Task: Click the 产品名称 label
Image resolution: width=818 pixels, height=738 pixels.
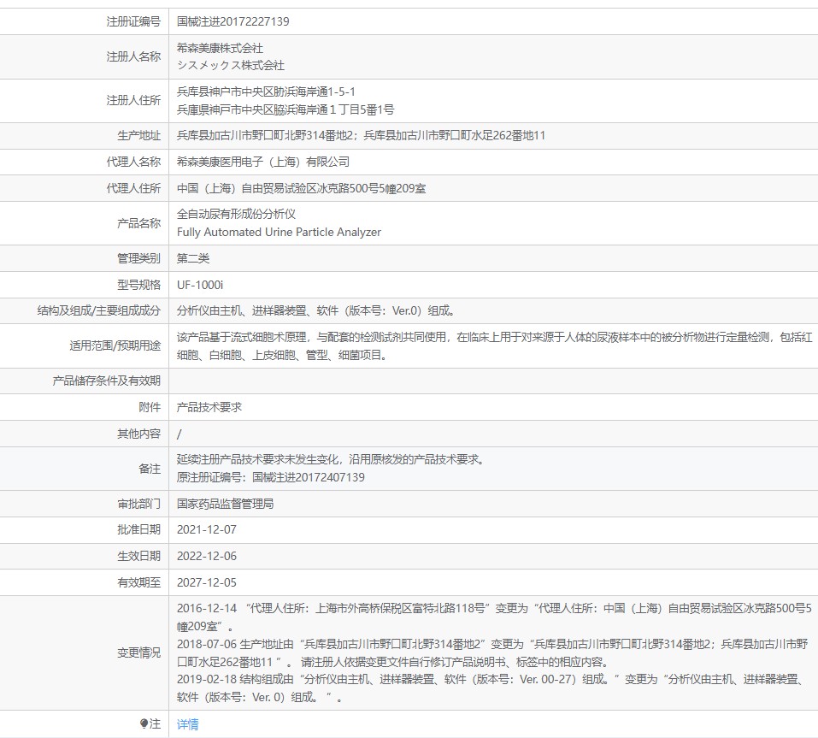Action: 138,223
